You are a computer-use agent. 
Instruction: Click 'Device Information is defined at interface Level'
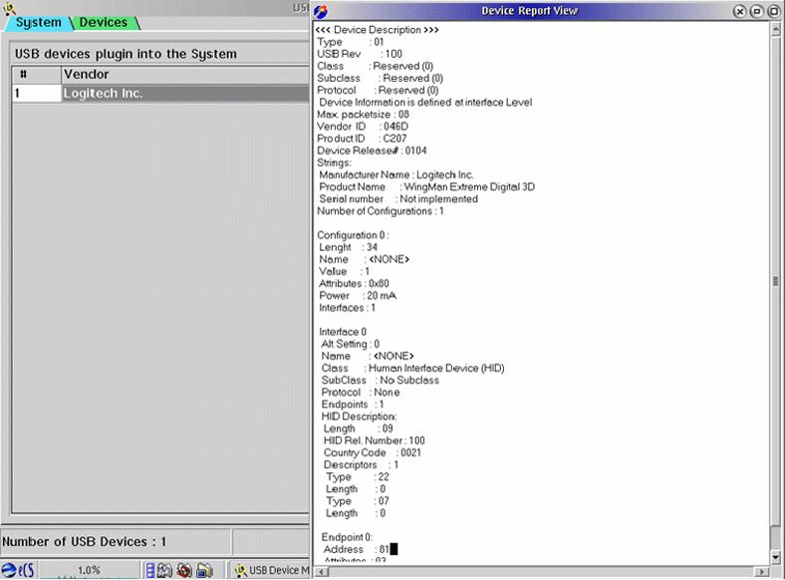pos(425,103)
